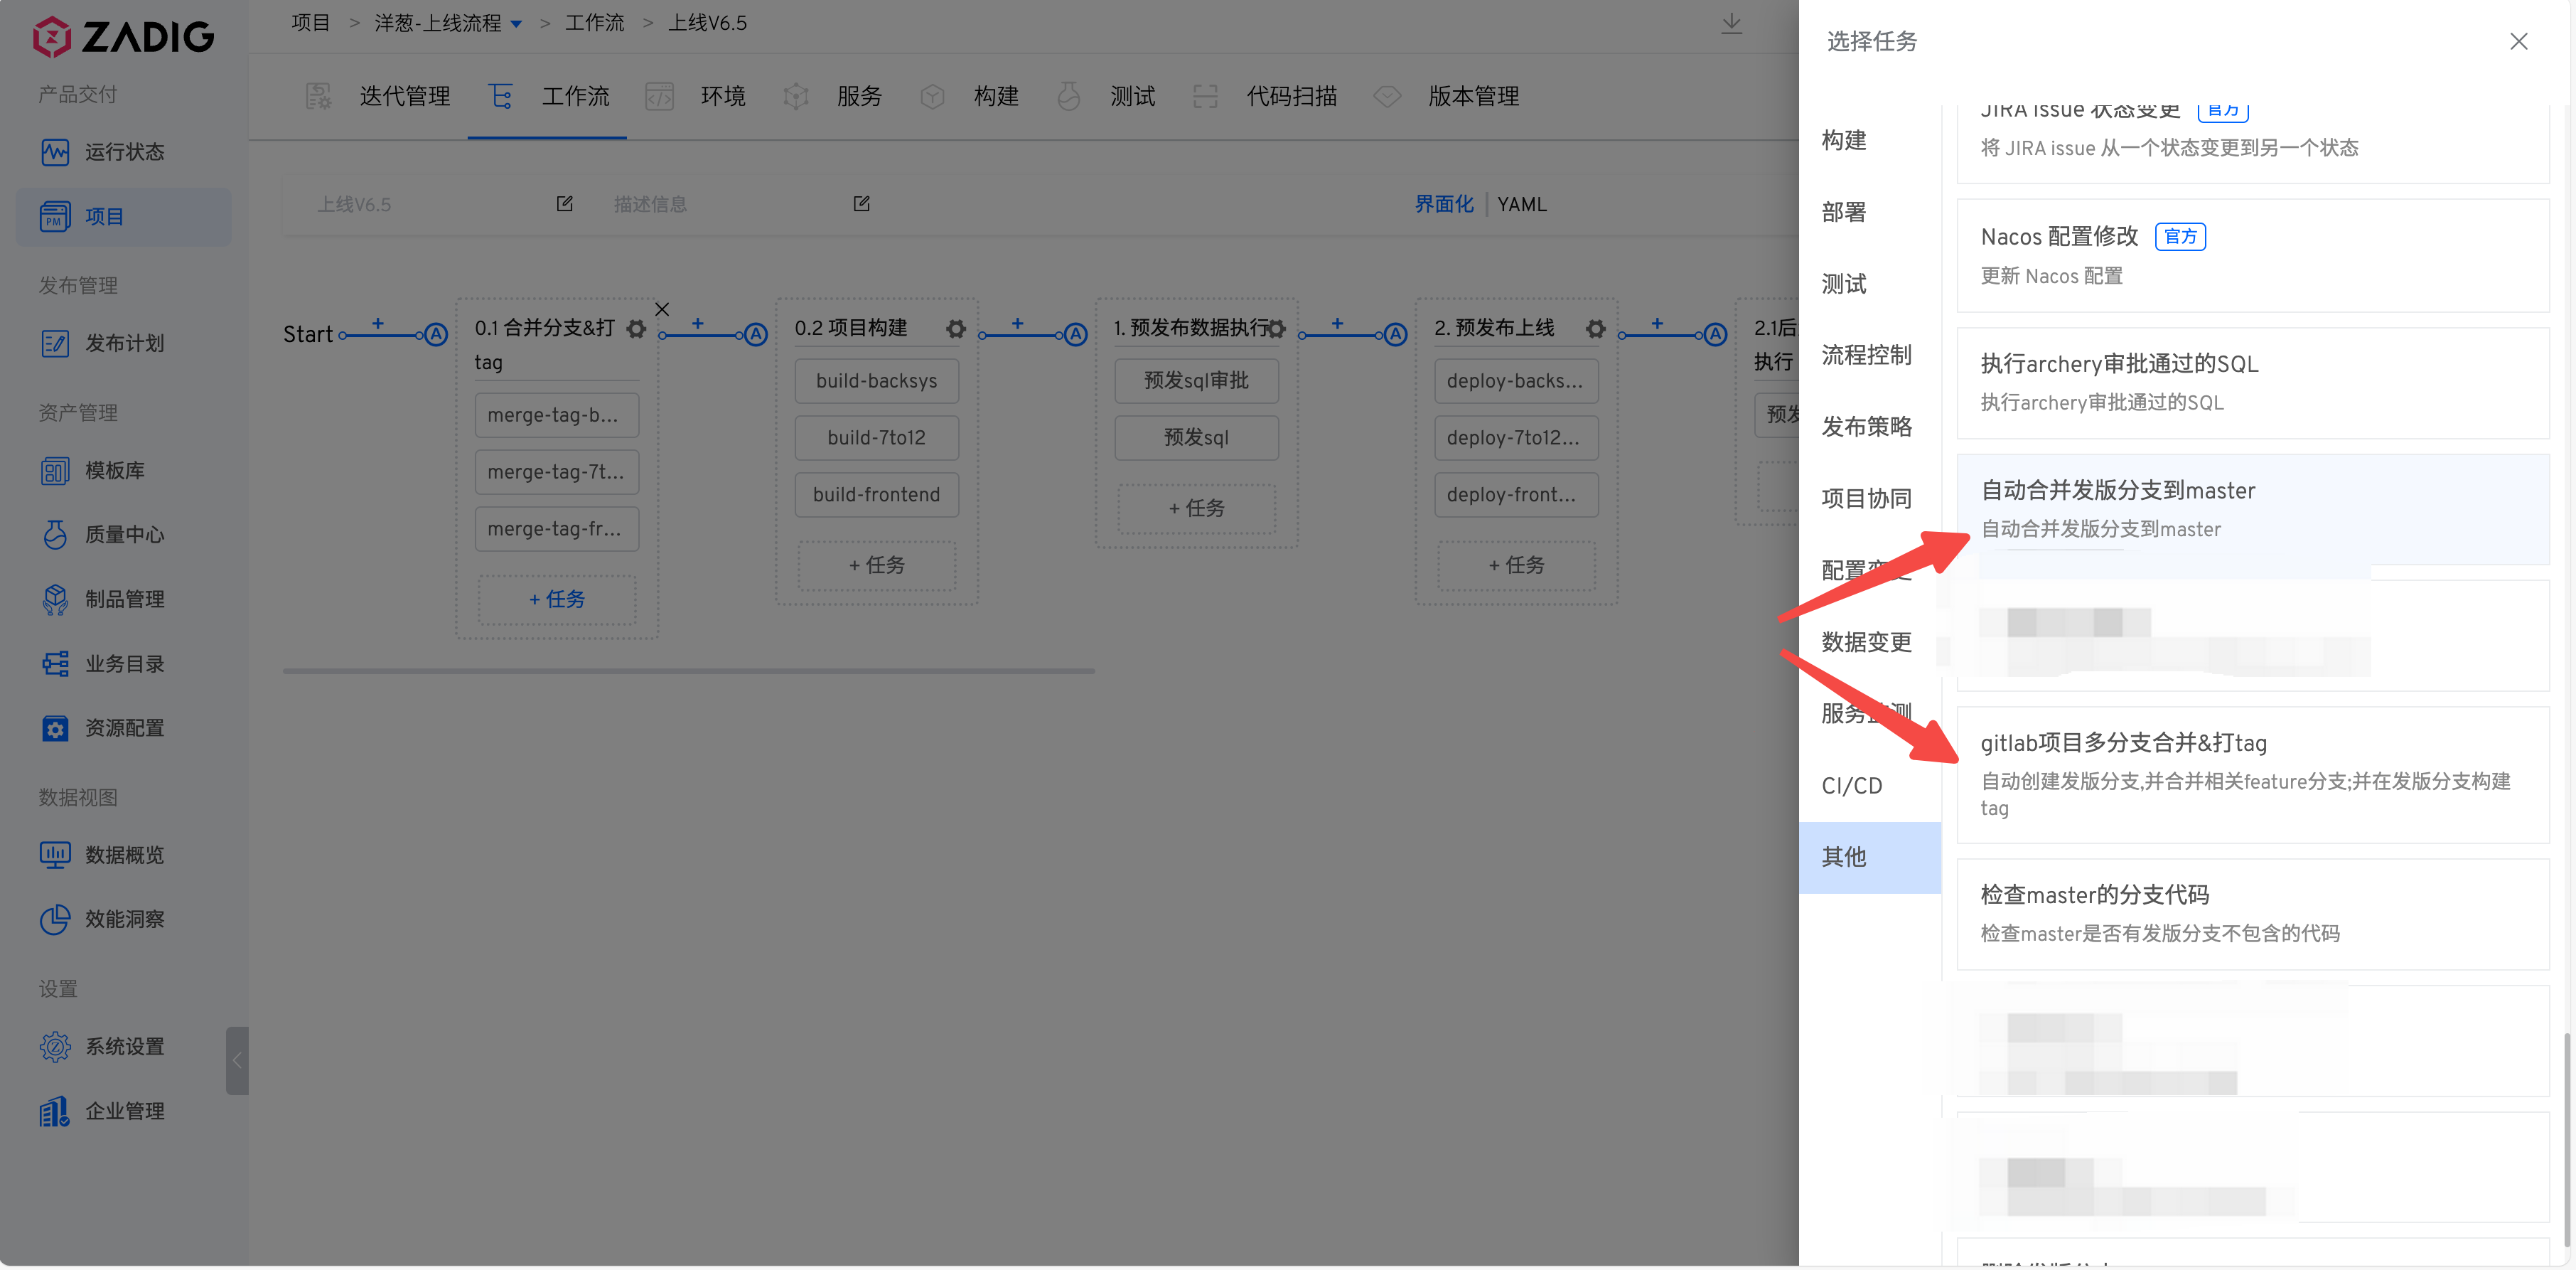Open 运行状态 in the sidebar

point(124,152)
